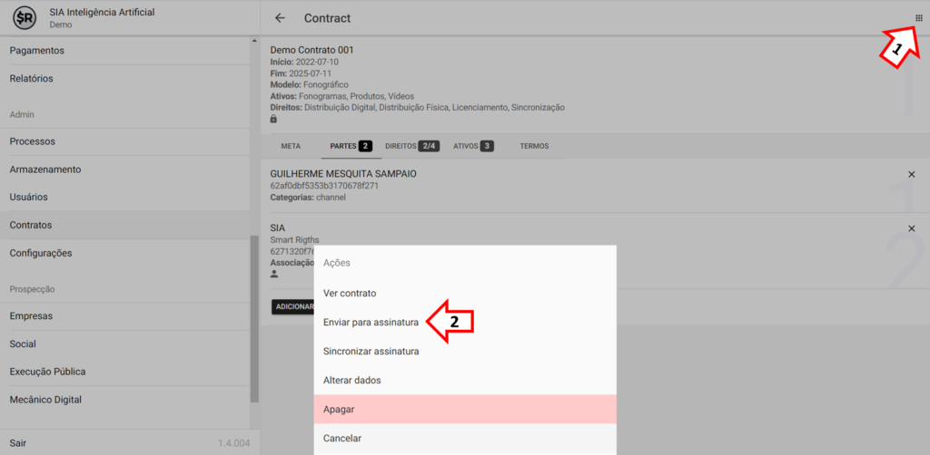Choose Enviar para assinatura
Image resolution: width=930 pixels, height=455 pixels.
[x=371, y=322]
